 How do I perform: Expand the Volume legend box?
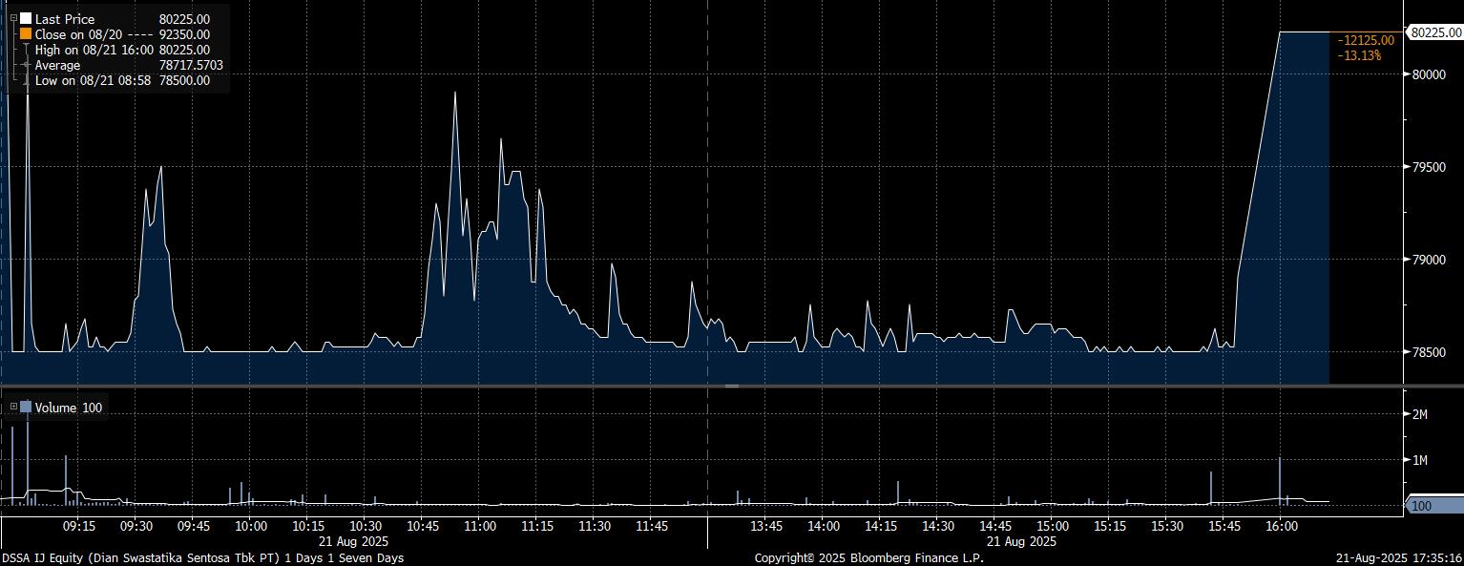pyautogui.click(x=13, y=408)
